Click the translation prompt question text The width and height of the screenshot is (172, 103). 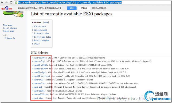pyautogui.click(x=40, y=8)
